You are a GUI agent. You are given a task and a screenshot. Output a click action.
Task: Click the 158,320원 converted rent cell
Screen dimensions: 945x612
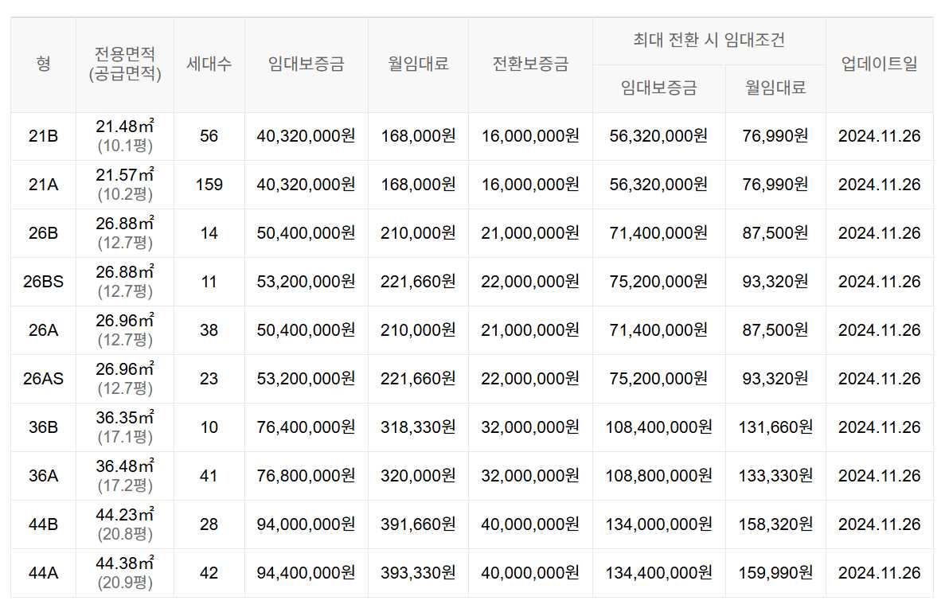[x=775, y=524]
